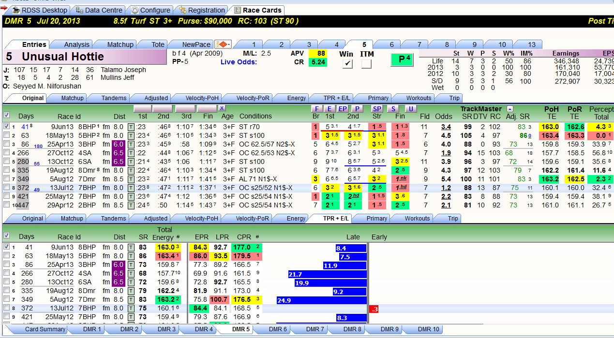Click T icon in upper 13Oct12 row
The image size is (614, 338).
[131, 162]
